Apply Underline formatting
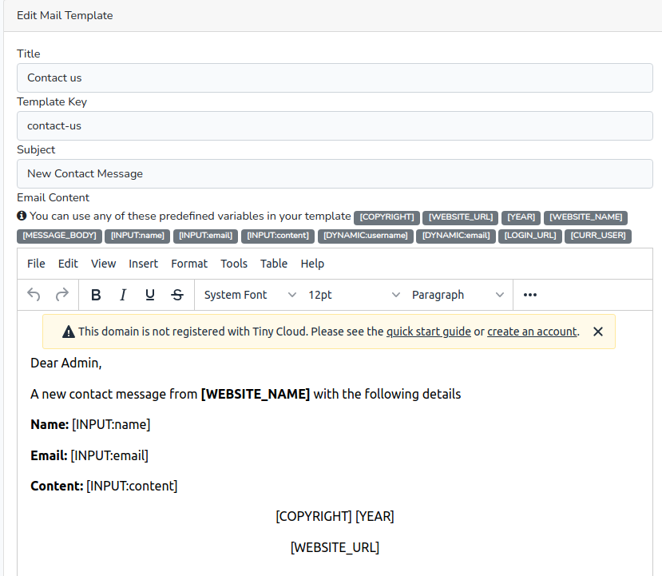Viewport: 662px width, 576px height. point(150,295)
